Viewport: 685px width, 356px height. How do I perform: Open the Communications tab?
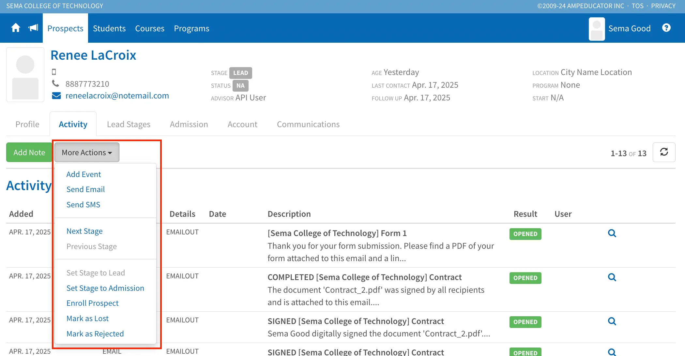tap(308, 124)
